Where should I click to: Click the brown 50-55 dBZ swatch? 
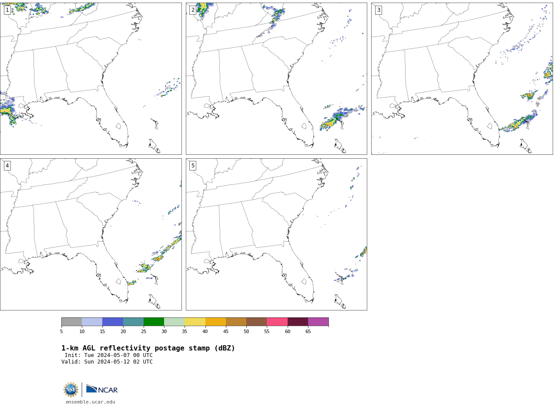256,322
